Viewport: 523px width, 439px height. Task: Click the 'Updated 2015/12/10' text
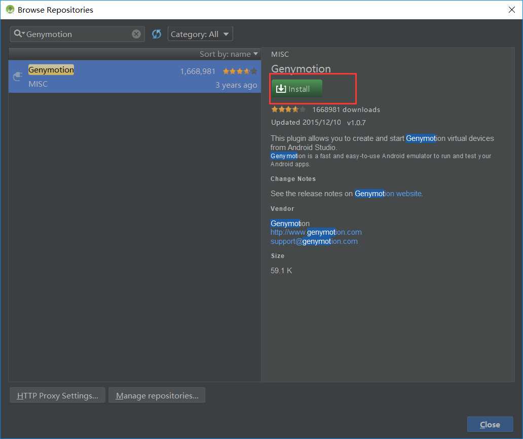(306, 123)
